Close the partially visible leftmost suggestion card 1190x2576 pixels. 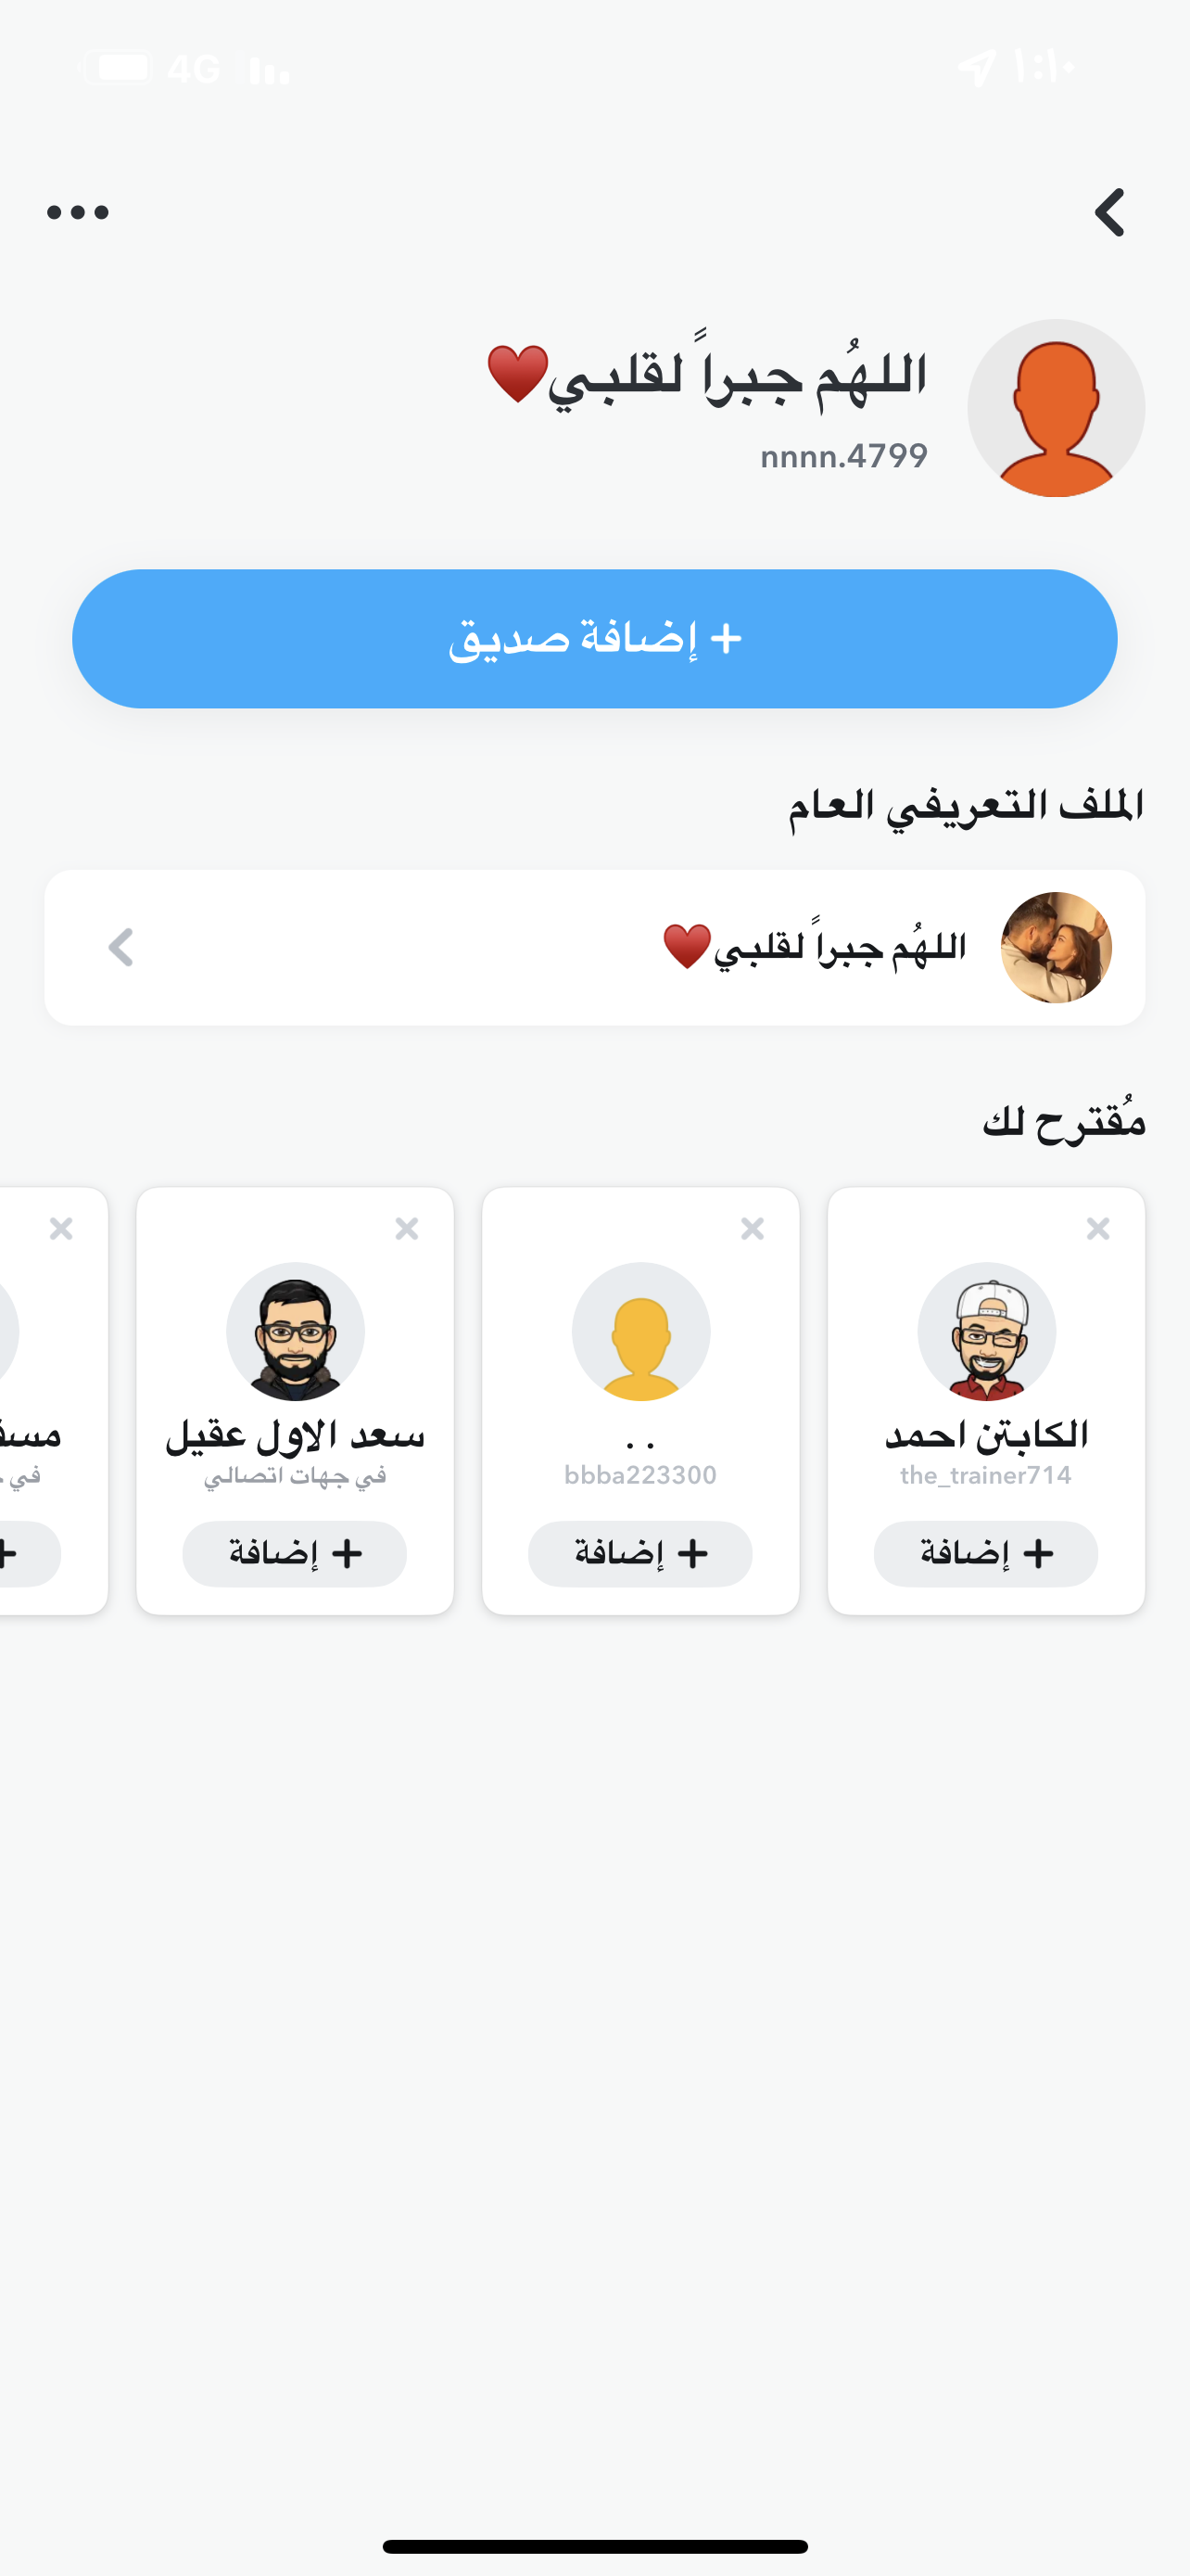(x=61, y=1228)
